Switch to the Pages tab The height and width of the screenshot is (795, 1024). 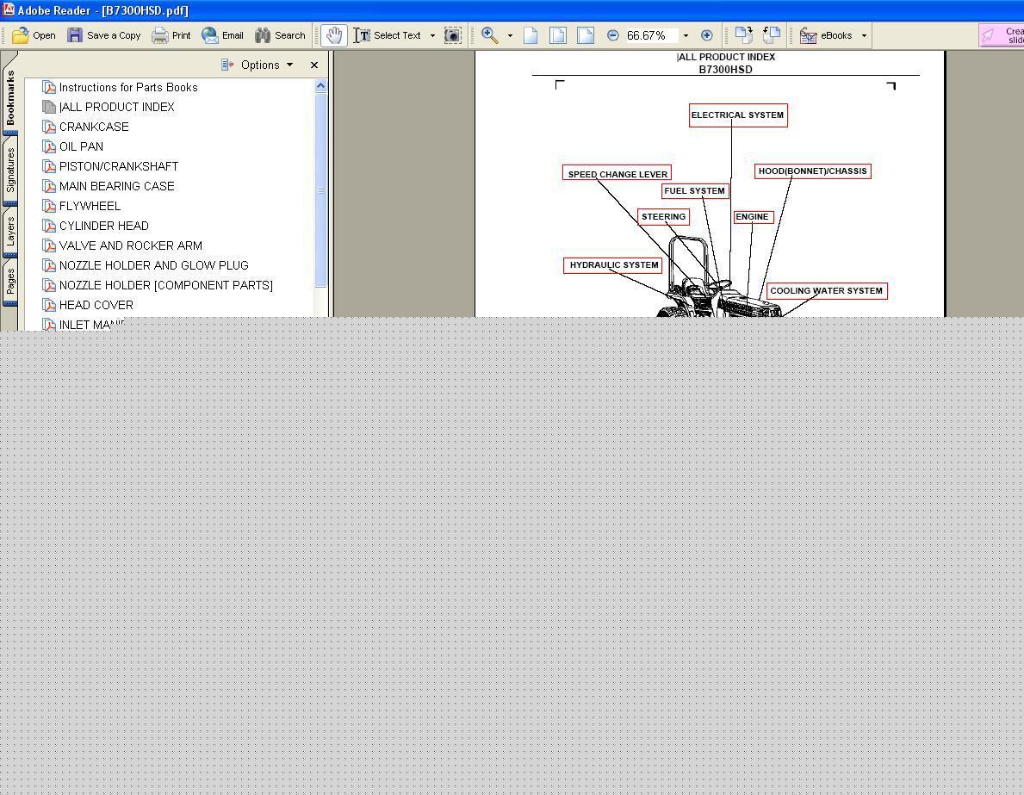10,283
